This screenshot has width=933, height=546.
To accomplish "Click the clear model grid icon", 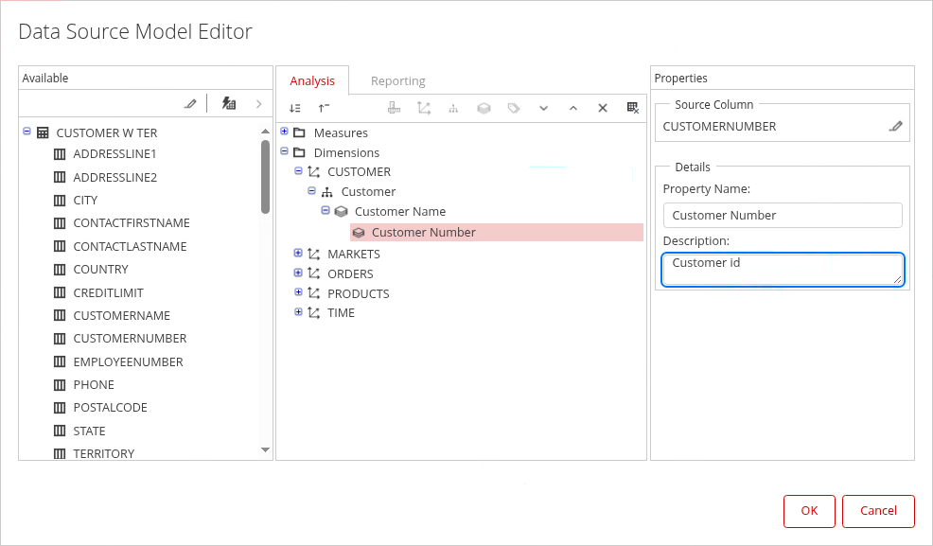I will 633,108.
